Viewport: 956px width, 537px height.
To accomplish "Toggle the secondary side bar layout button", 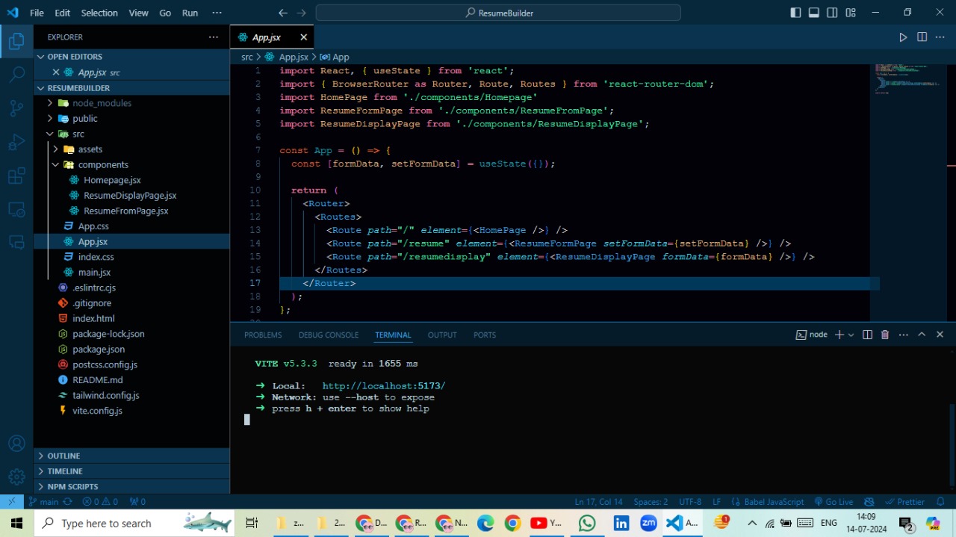I will pos(832,13).
